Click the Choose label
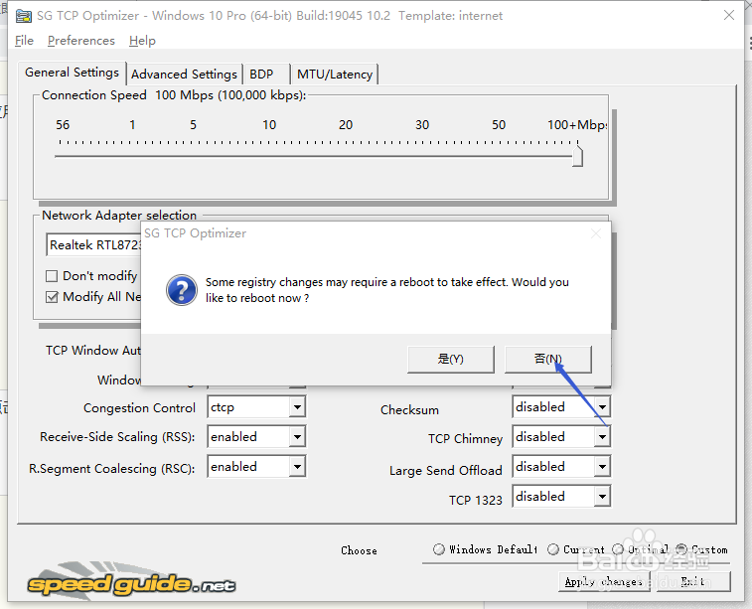The image size is (752, 609). pyautogui.click(x=359, y=550)
